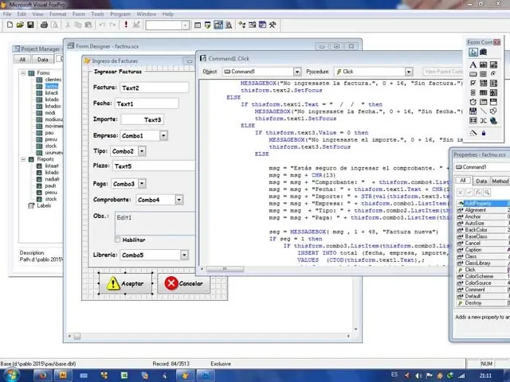Select the Labels node in Project Manager

(44, 205)
